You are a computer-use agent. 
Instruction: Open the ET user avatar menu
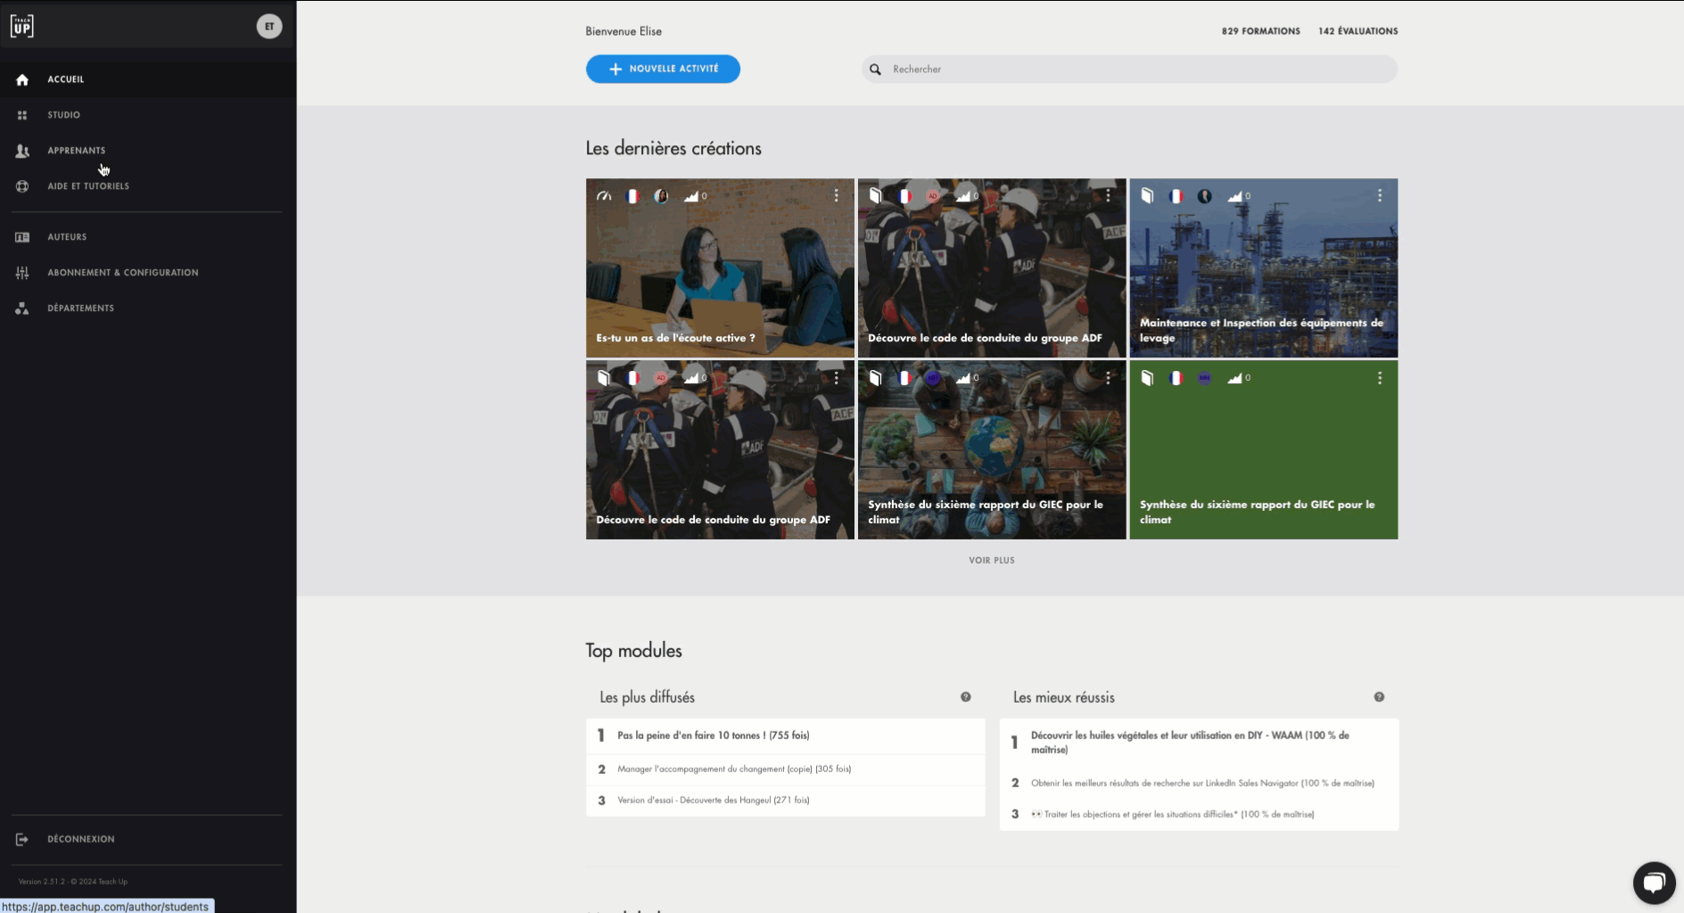[269, 27]
